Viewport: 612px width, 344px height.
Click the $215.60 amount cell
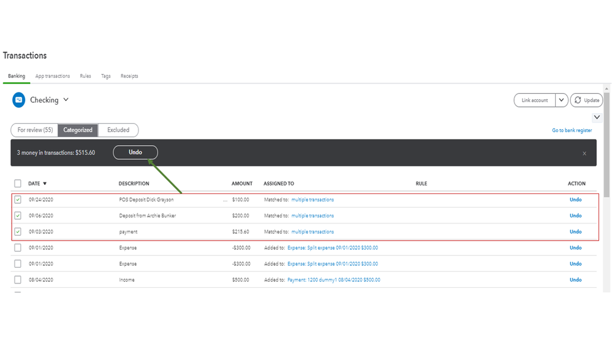pos(240,231)
